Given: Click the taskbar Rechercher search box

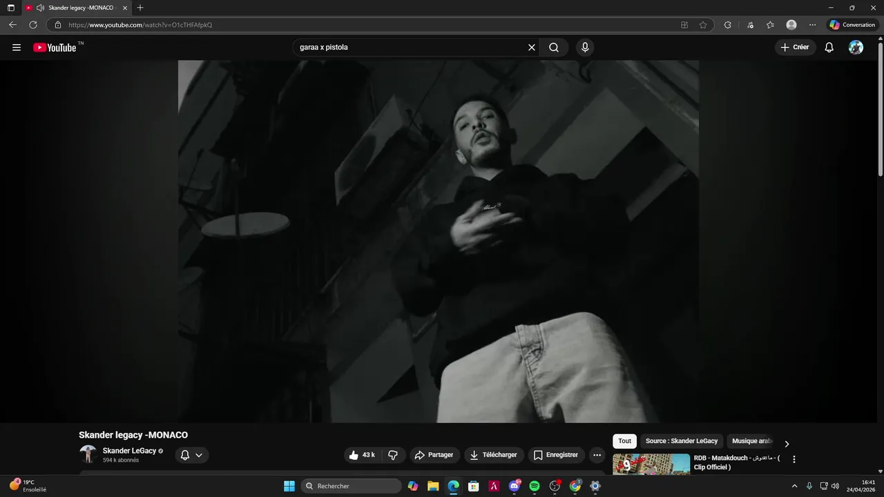Looking at the screenshot, I should tap(352, 486).
